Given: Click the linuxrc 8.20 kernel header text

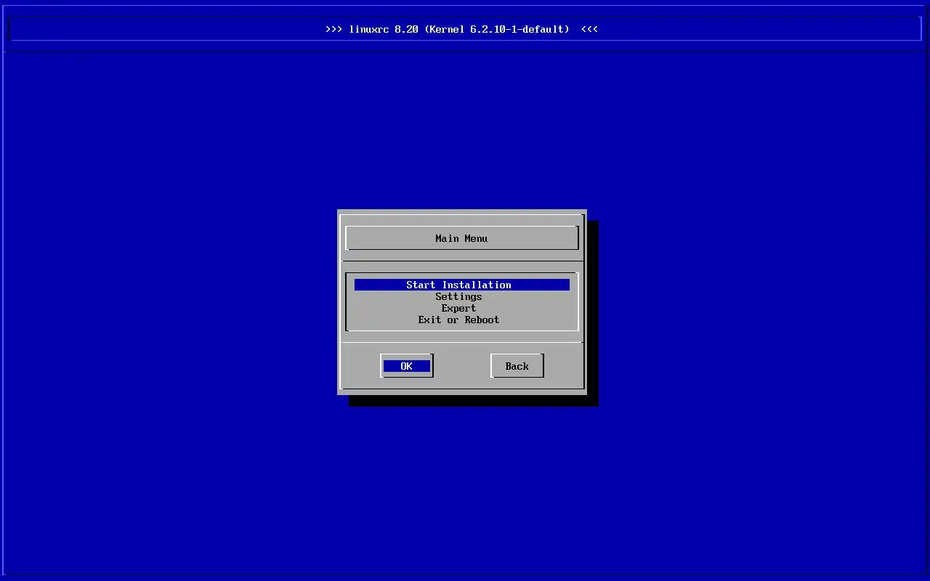Looking at the screenshot, I should pos(461,29).
